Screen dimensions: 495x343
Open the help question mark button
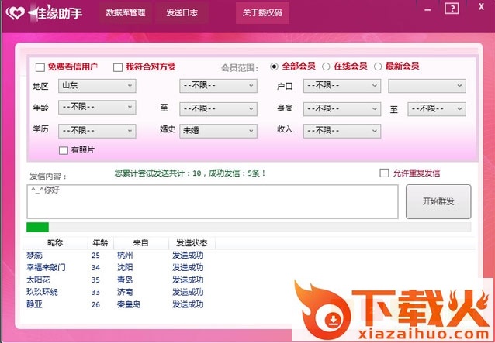click(x=452, y=9)
